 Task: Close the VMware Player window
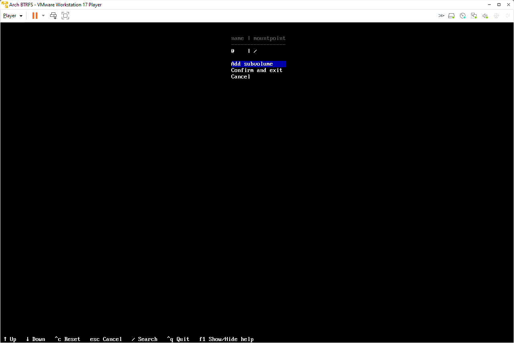coord(508,5)
